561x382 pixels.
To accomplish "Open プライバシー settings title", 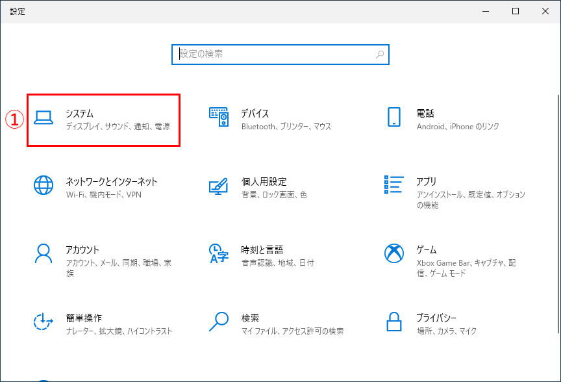I will pos(436,318).
